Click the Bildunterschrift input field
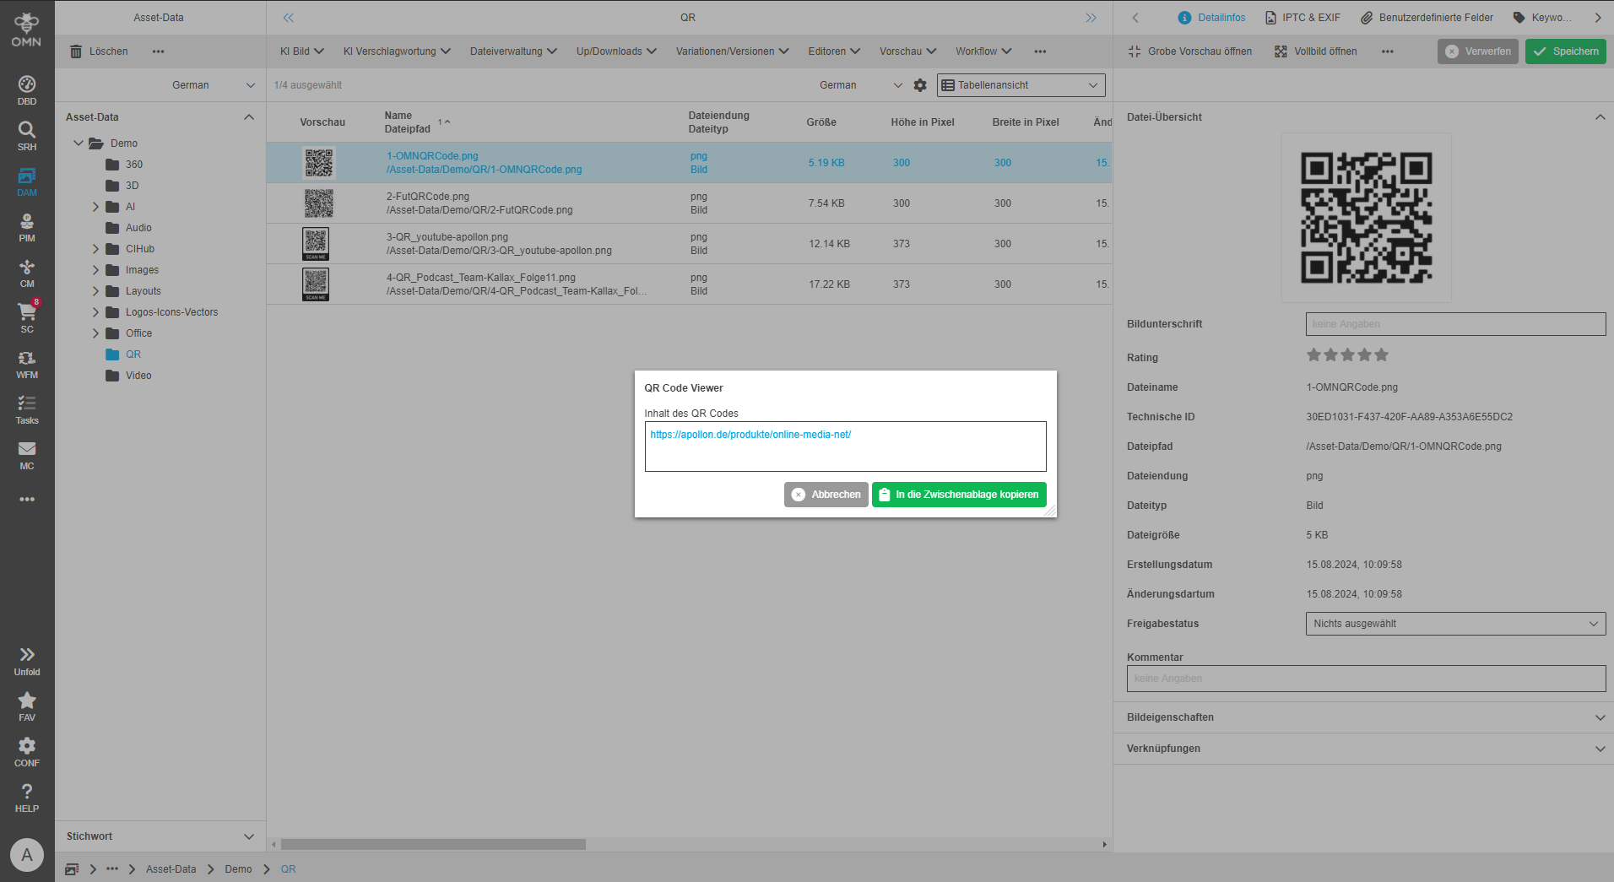This screenshot has width=1614, height=882. pos(1454,324)
